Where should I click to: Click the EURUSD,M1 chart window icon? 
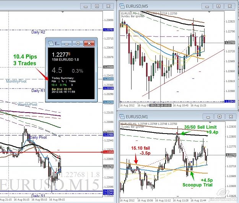(x=122, y=117)
